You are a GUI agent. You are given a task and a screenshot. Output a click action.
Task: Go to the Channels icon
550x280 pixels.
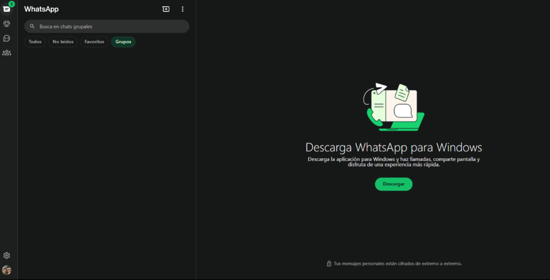[x=7, y=38]
